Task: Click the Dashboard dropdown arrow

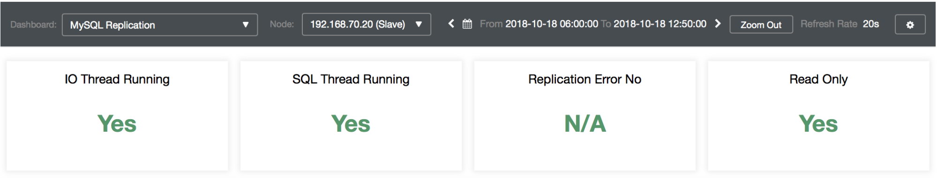Action: (x=246, y=25)
